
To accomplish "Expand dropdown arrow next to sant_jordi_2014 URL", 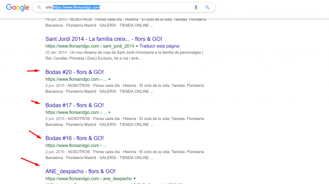I will pos(137,46).
